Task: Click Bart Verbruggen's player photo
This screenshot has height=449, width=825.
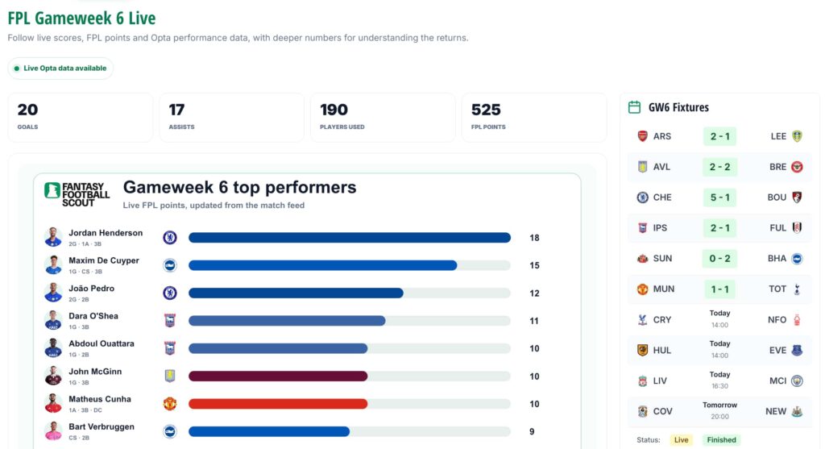Action: tap(53, 431)
